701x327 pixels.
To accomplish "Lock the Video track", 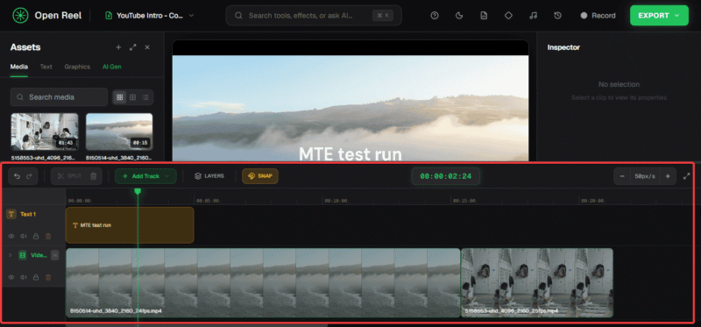I will [36, 277].
